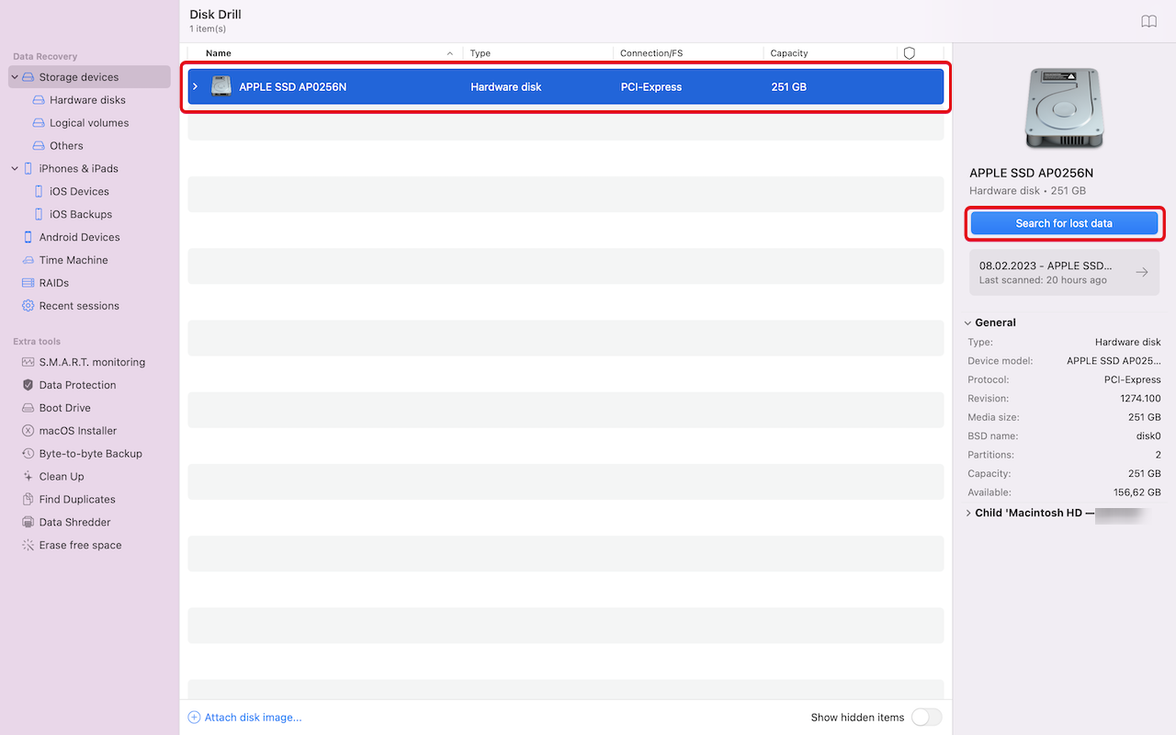This screenshot has height=735, width=1176.
Task: Expand the Child 'Macintosh HD' section
Action: [x=968, y=513]
